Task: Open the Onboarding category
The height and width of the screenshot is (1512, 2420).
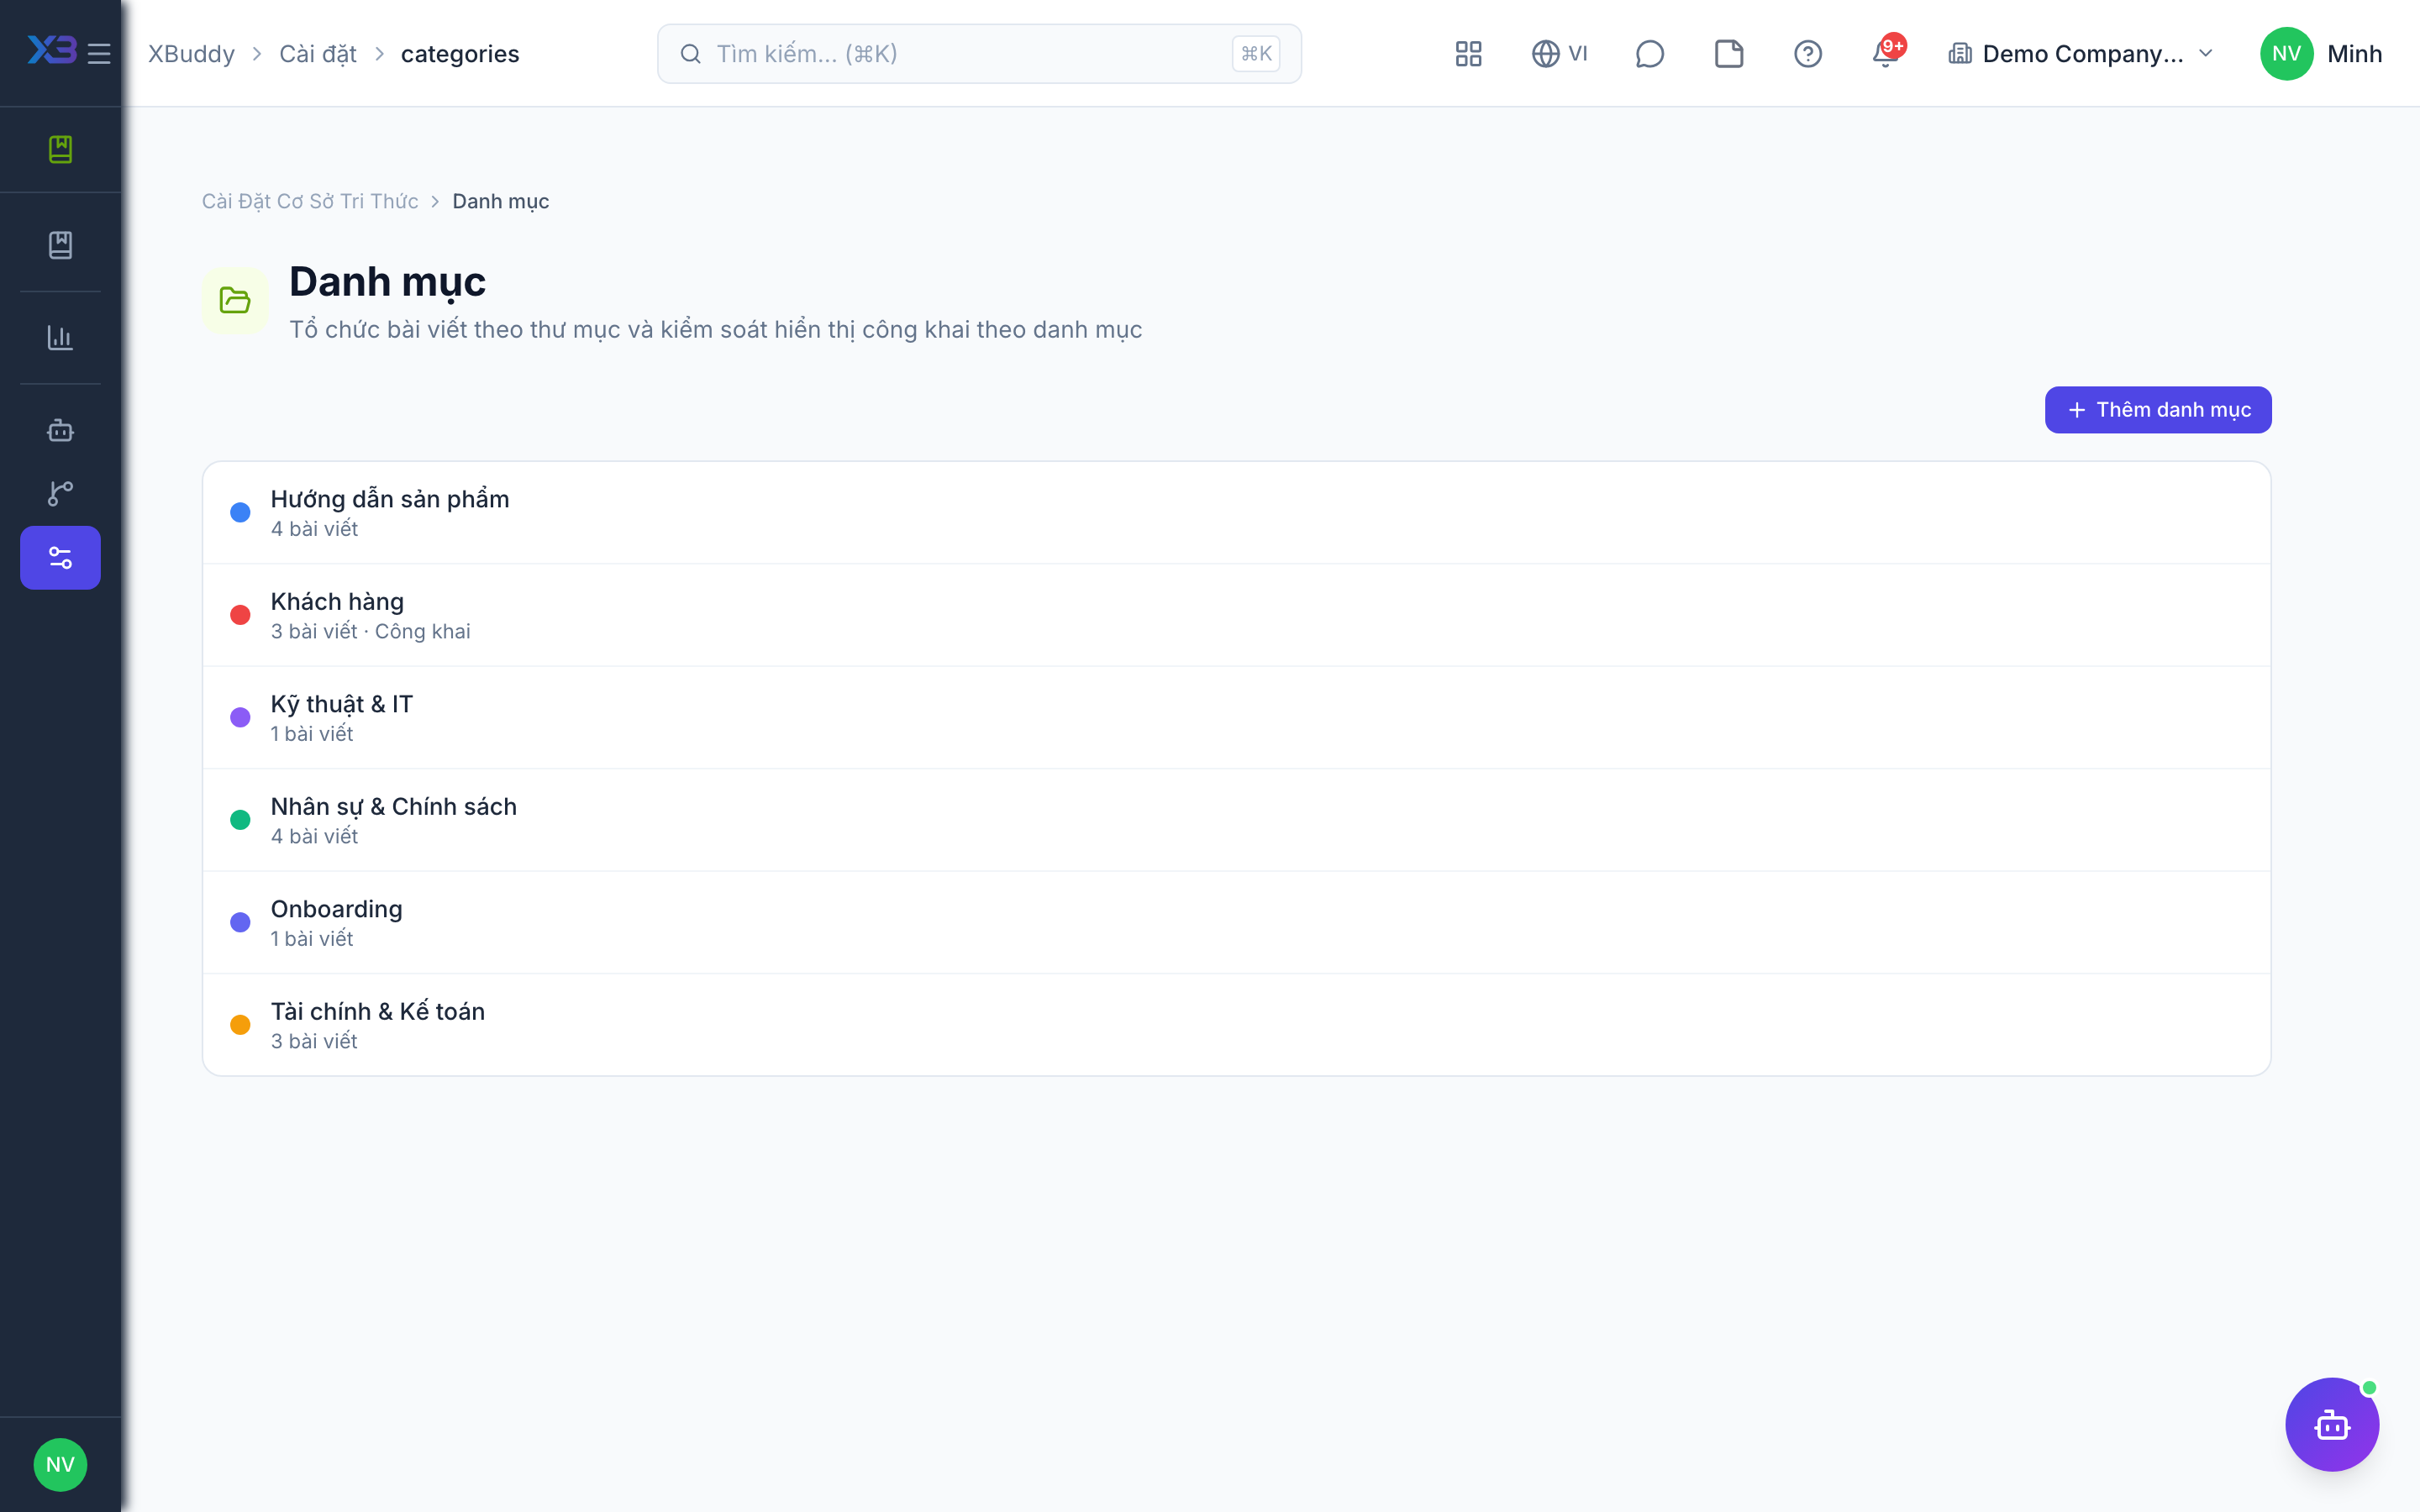Action: click(x=1236, y=922)
